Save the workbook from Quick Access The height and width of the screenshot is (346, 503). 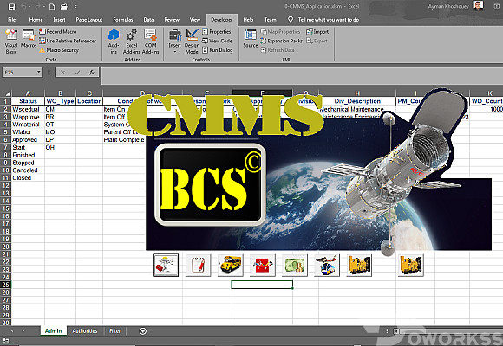pyautogui.click(x=11, y=6)
